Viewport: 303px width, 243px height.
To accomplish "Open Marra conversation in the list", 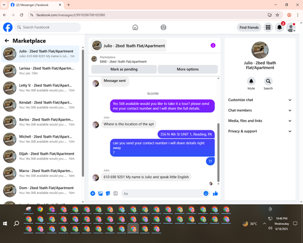I will (40, 173).
